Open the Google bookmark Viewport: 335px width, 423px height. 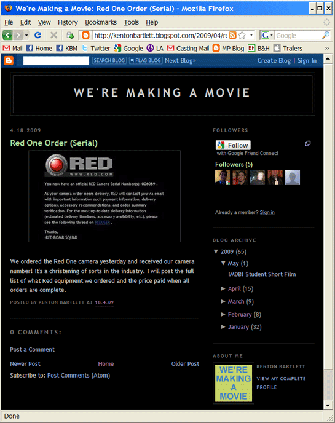pos(128,49)
